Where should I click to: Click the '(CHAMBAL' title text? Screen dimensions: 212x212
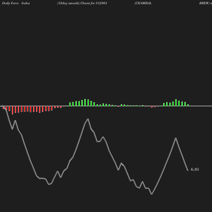(143, 3)
